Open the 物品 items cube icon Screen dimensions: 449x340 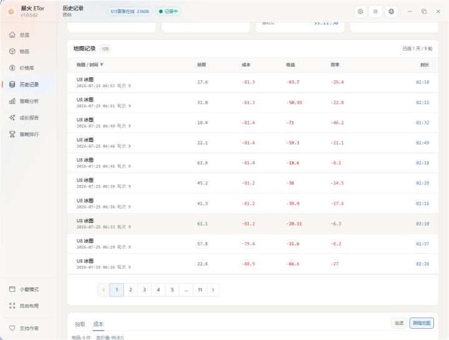click(12, 52)
